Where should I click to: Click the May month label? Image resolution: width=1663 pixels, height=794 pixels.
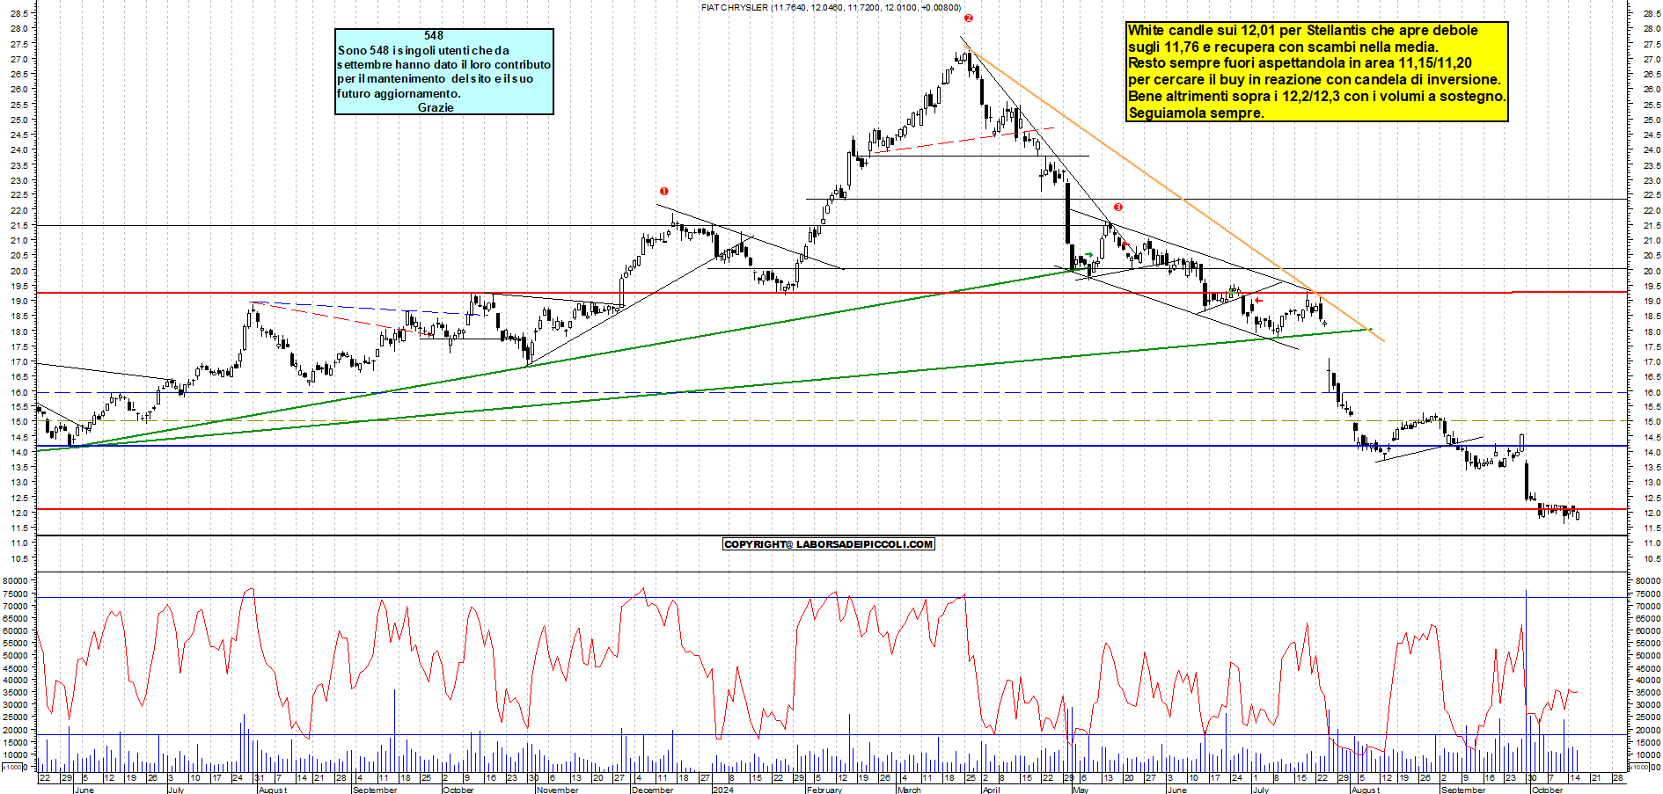tap(1081, 790)
